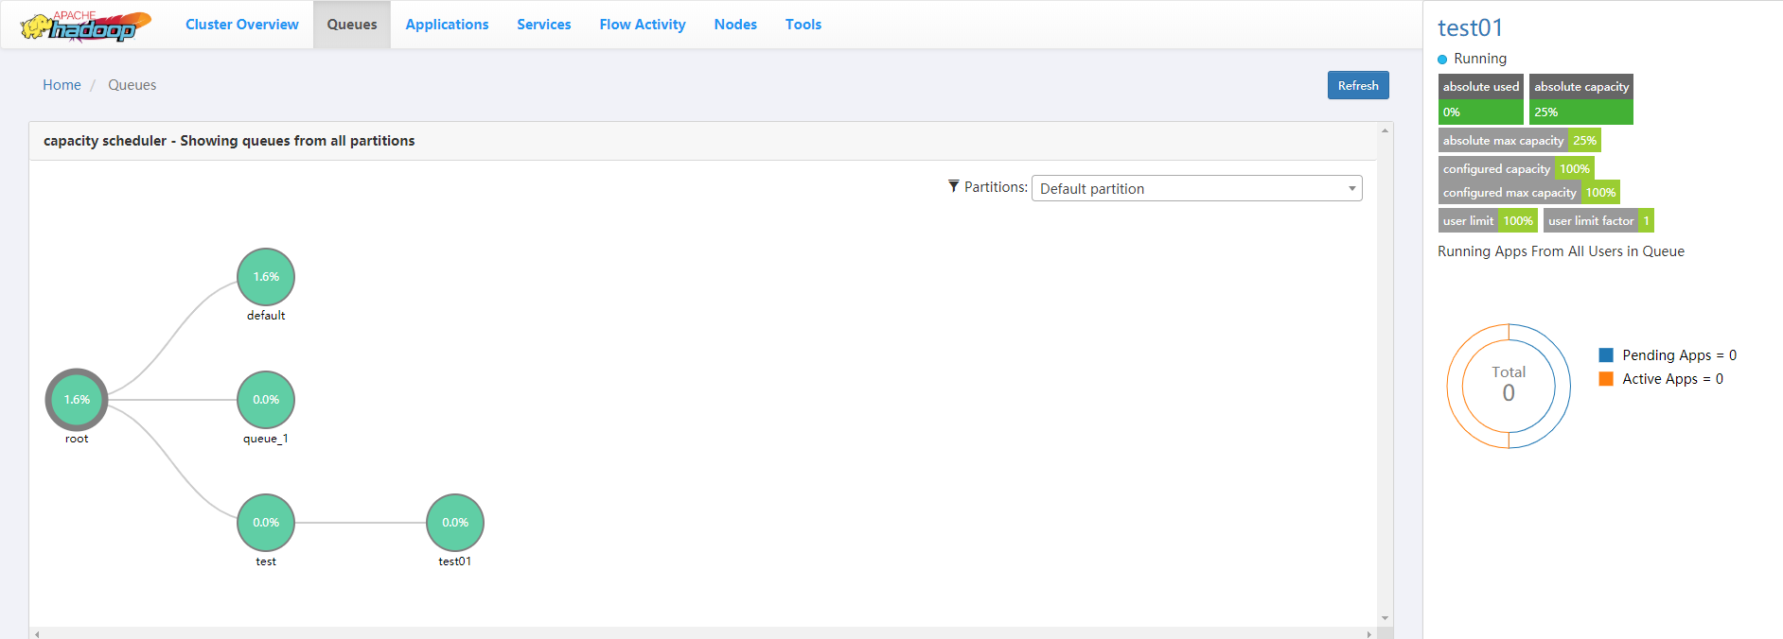Select the test queue node
This screenshot has width=1783, height=639.
266,523
